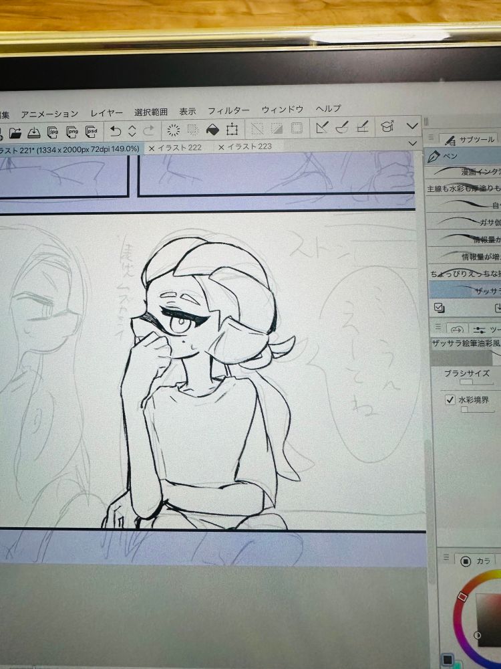501x669 pixels.
Task: Open the フィルター menu
Action: (x=228, y=110)
